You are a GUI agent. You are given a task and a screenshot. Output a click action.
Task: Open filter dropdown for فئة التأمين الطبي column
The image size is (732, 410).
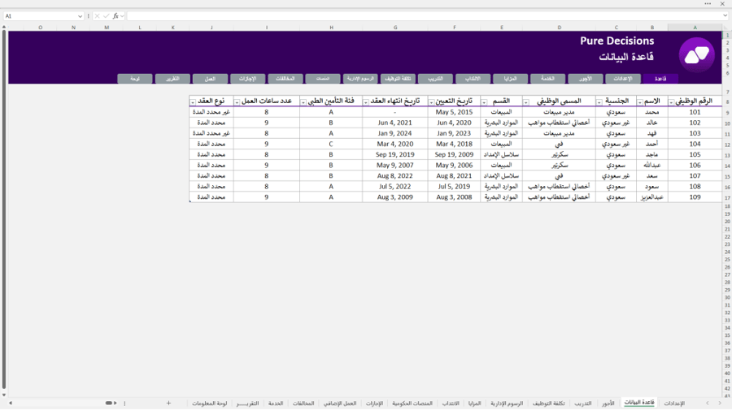(303, 102)
